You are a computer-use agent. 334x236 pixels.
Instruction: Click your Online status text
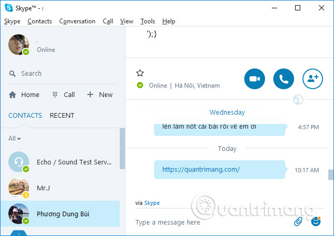click(46, 50)
